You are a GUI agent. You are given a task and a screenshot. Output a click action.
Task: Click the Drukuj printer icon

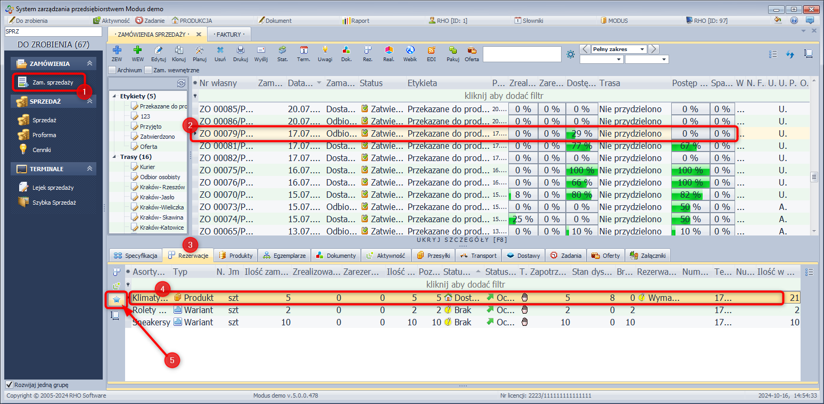point(240,50)
